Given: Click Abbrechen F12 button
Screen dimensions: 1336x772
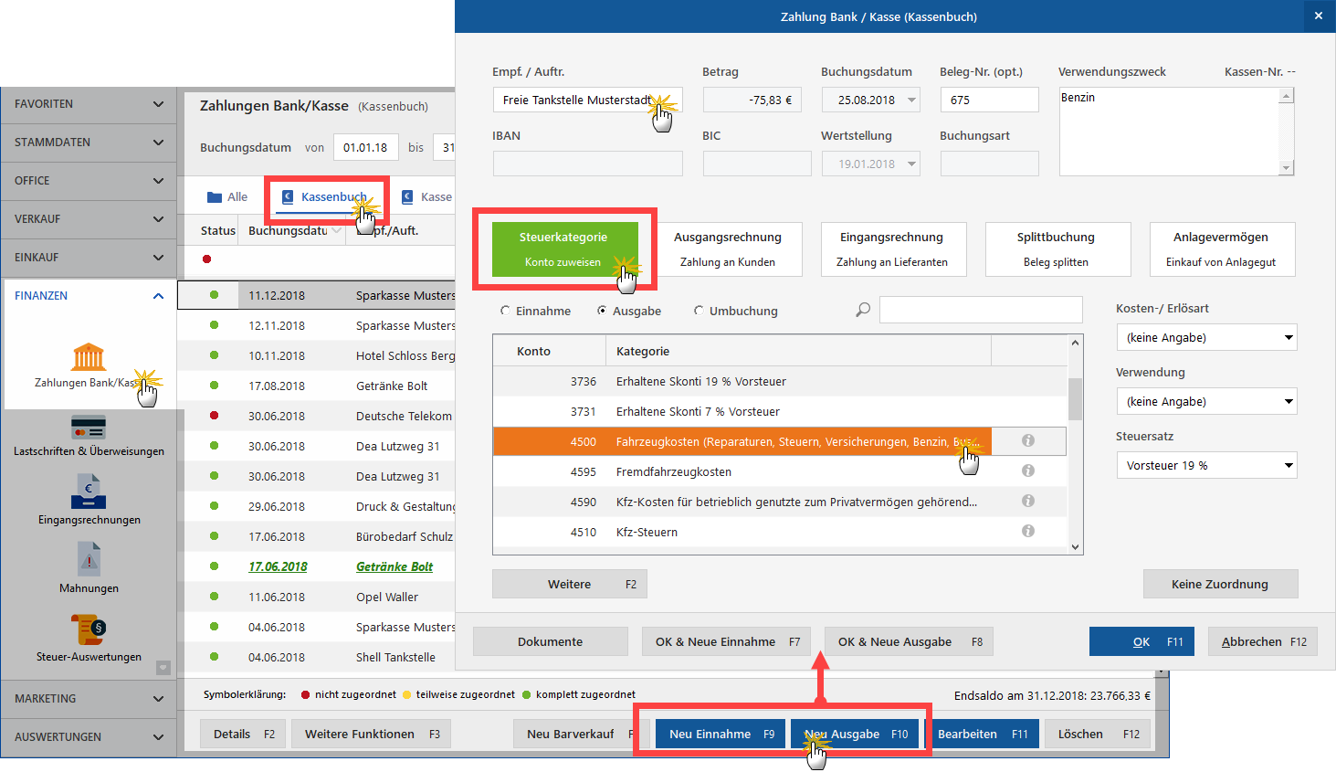Looking at the screenshot, I should pos(1263,642).
